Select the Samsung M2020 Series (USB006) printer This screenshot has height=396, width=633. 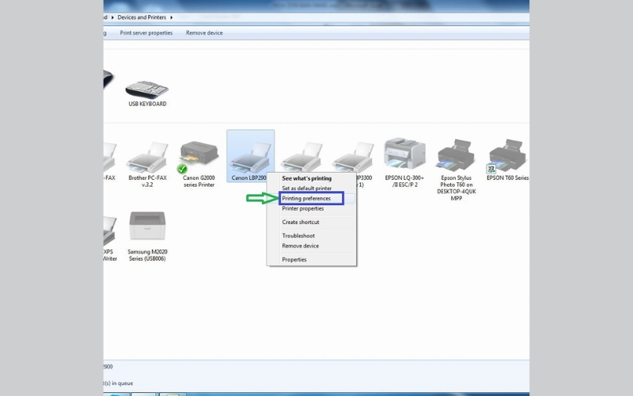147,235
